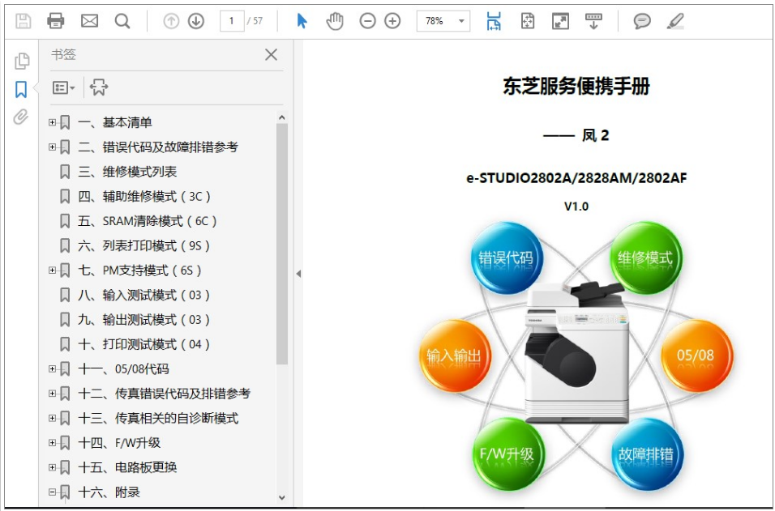This screenshot has width=775, height=511.
Task: Go to 九、输出测试模式 (03) bookmark
Action: [x=143, y=320]
